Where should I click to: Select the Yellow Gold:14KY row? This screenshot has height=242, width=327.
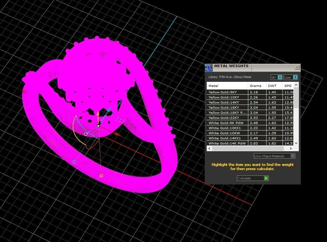point(250,102)
